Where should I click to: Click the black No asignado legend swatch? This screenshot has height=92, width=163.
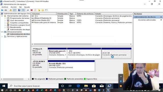coord(33,79)
